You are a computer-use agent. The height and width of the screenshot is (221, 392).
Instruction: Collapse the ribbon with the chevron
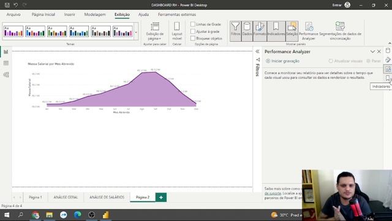click(x=390, y=44)
